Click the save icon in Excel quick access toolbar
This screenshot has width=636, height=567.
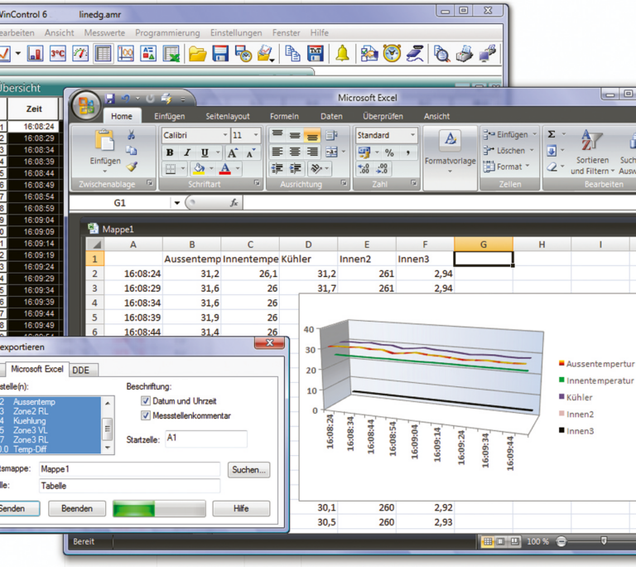click(x=109, y=99)
